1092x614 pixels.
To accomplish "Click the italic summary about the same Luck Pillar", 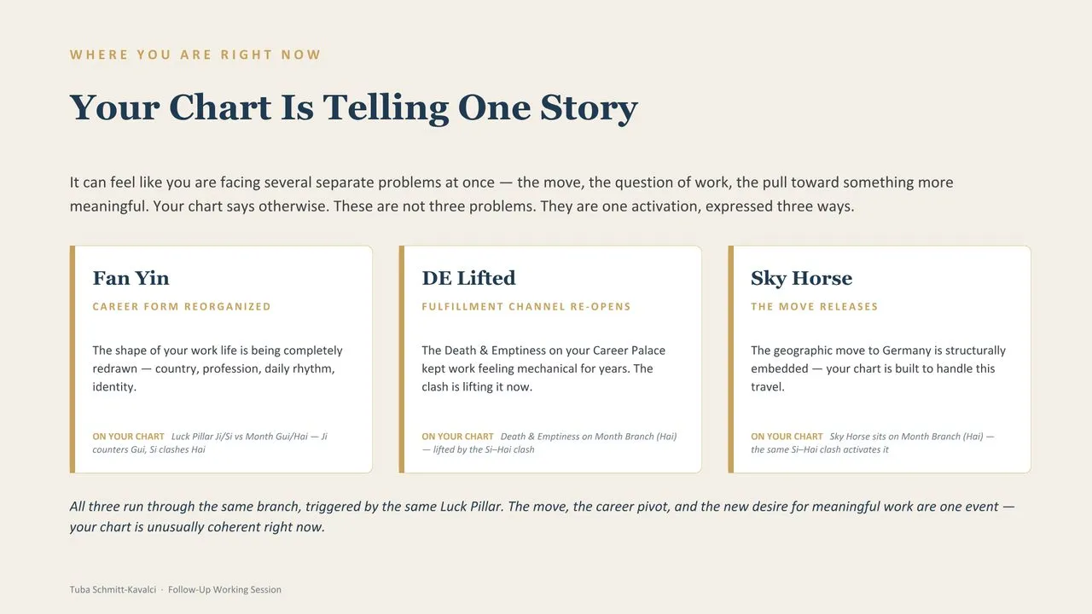I will (543, 517).
